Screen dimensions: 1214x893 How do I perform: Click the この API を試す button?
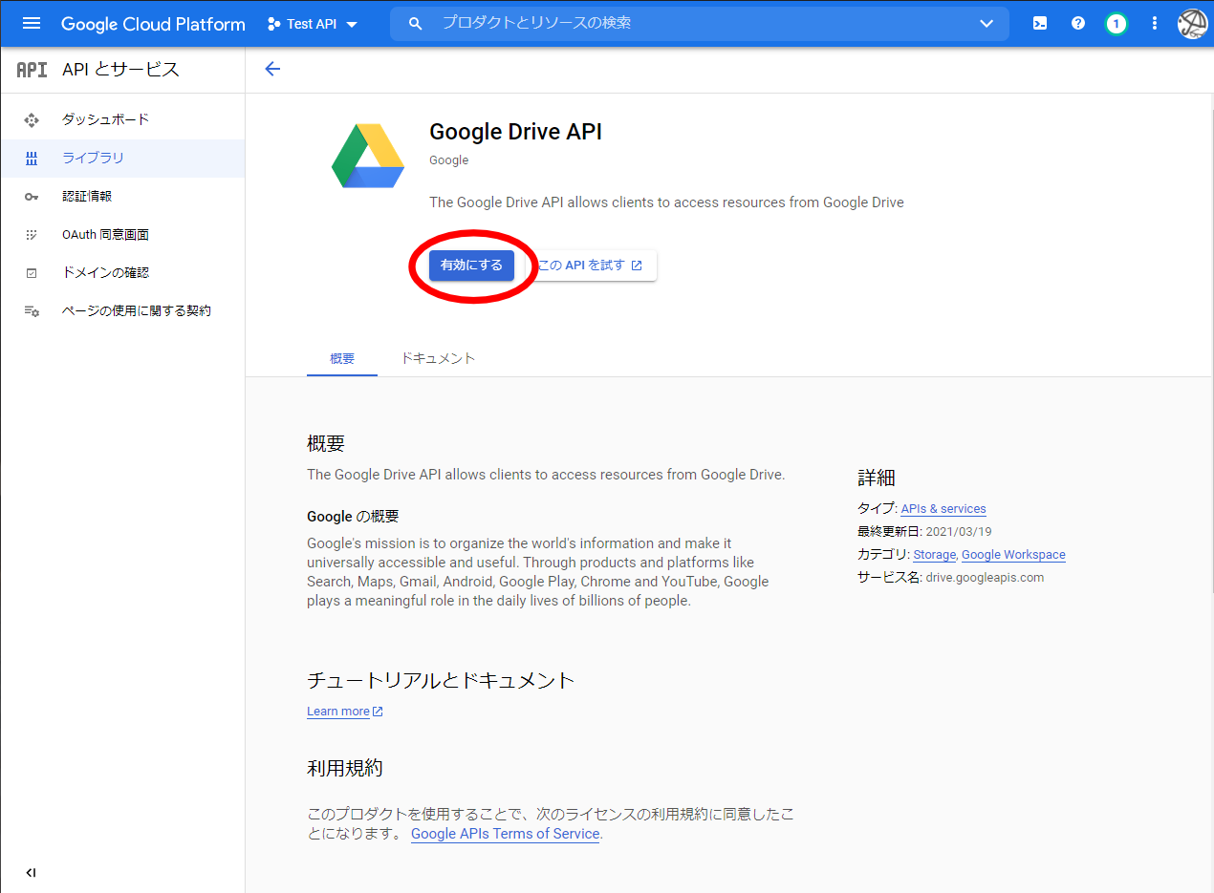[x=590, y=266]
